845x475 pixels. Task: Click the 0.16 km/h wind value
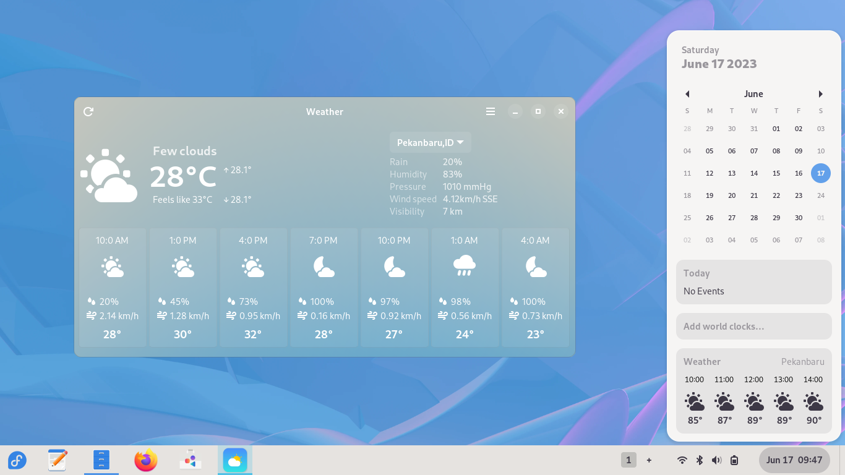(331, 316)
